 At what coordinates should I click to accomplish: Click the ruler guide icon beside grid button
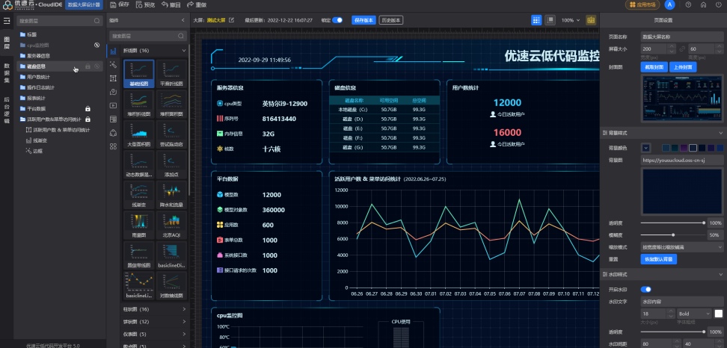[x=550, y=20]
